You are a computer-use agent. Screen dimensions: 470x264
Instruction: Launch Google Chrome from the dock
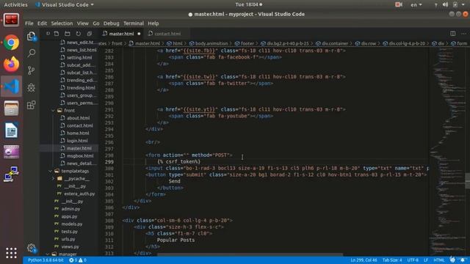[12, 43]
